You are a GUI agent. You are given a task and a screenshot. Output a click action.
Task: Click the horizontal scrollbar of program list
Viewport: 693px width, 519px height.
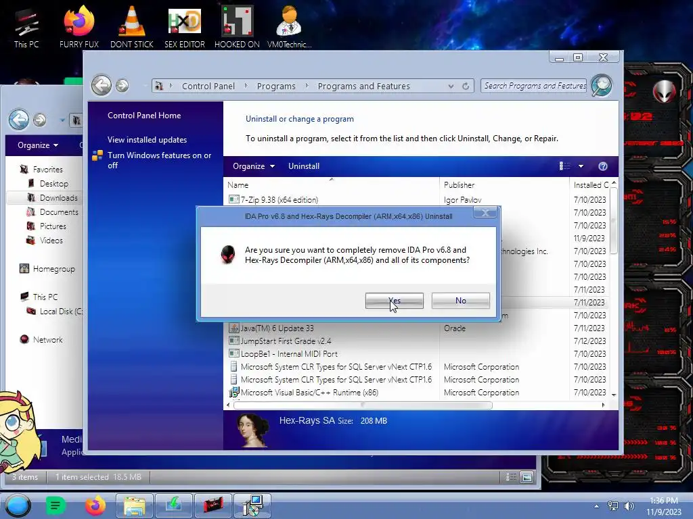[x=363, y=405]
